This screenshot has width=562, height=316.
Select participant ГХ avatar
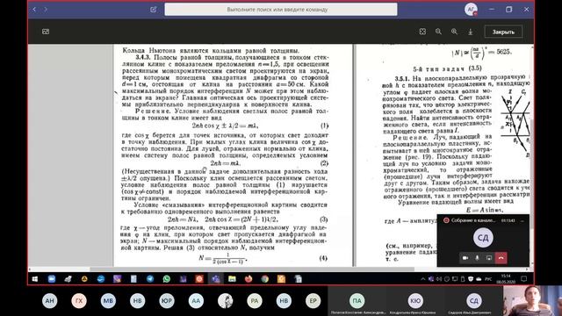tap(79, 300)
